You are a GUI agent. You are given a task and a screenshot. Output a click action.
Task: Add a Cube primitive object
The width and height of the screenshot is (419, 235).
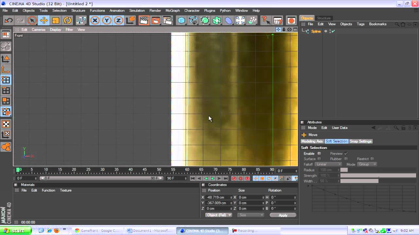(181, 21)
